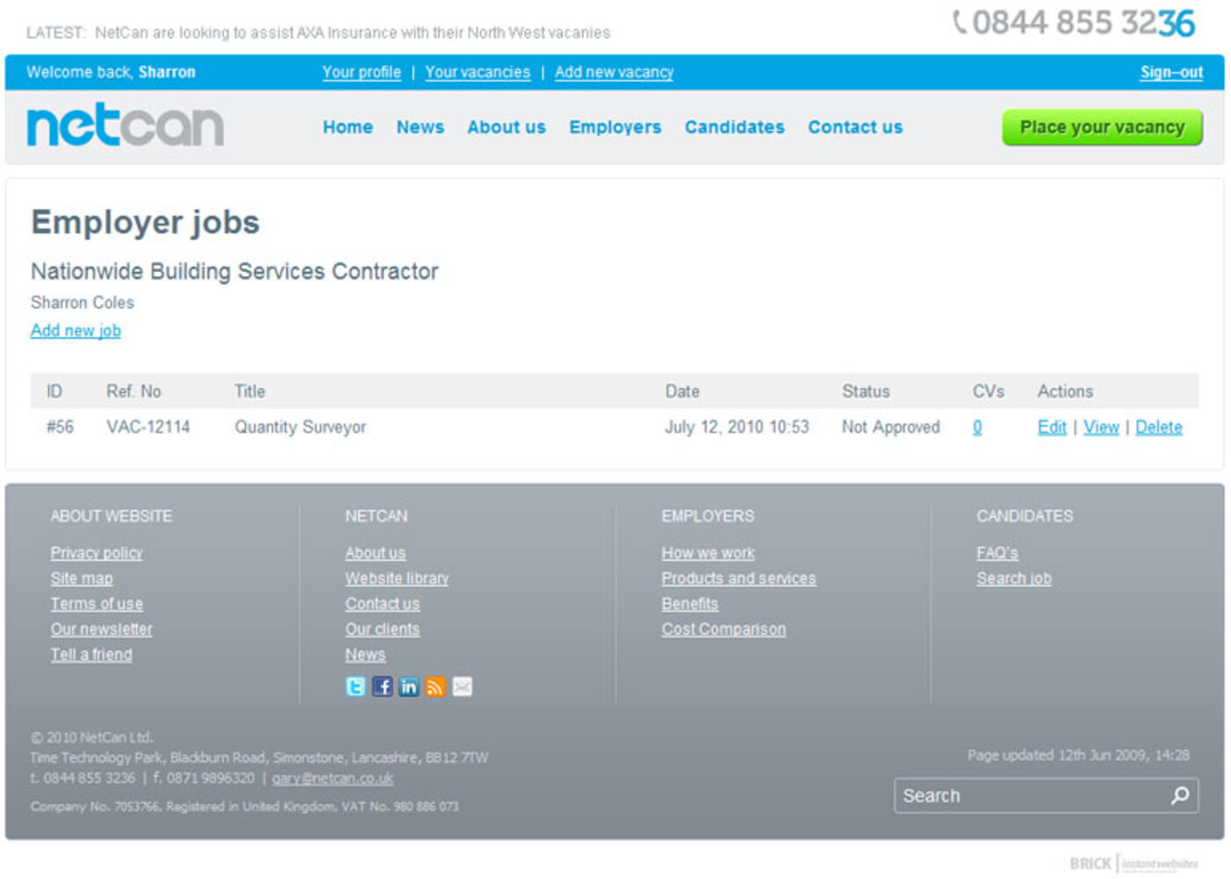Open Your profile link
Image resolution: width=1231 pixels, height=879 pixels.
click(x=361, y=72)
